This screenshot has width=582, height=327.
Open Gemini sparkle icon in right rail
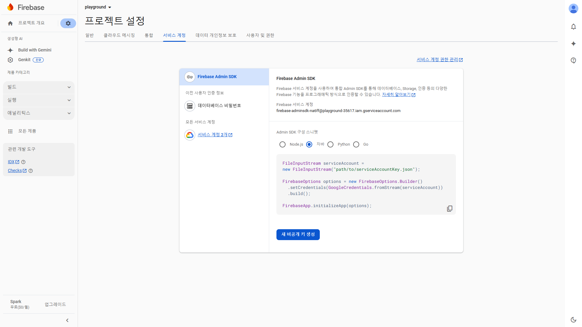[573, 44]
